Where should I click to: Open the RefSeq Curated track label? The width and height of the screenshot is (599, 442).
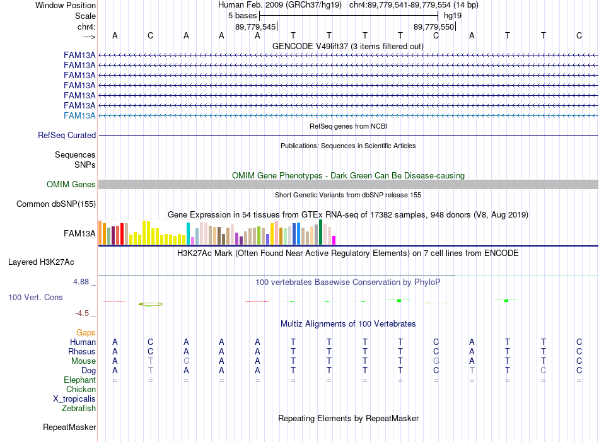point(67,135)
